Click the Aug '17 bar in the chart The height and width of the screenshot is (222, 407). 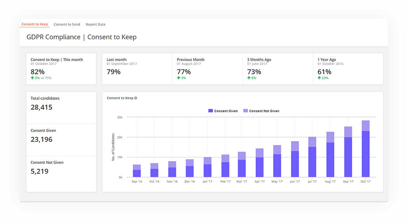[x=330, y=154]
